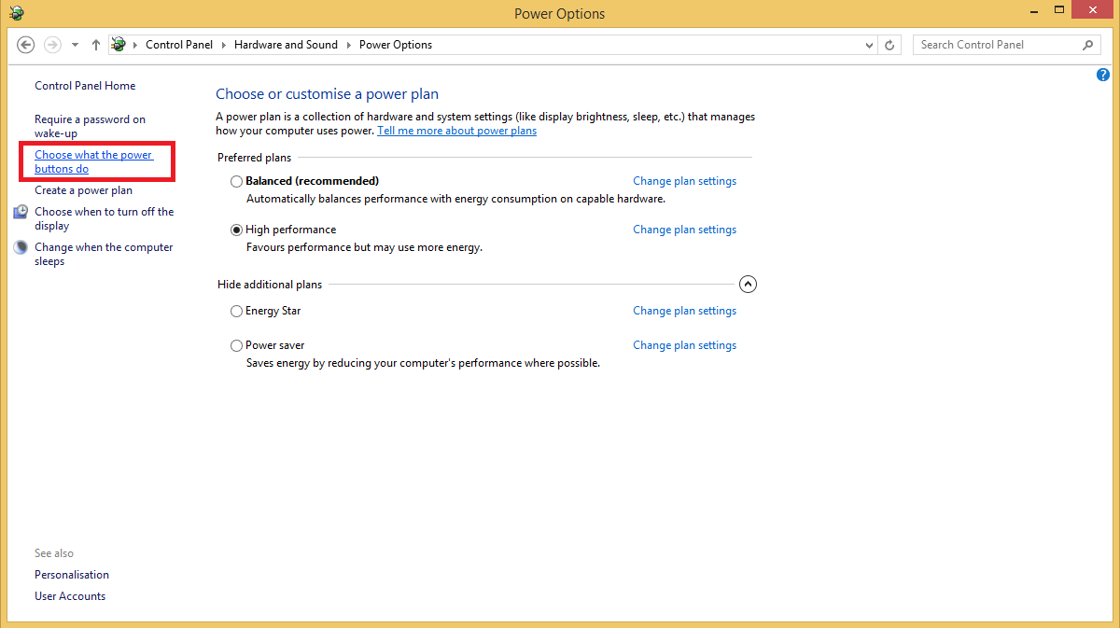Viewport: 1120px width, 628px height.
Task: Go to Hardware and Sound breadcrumb
Action: point(286,45)
